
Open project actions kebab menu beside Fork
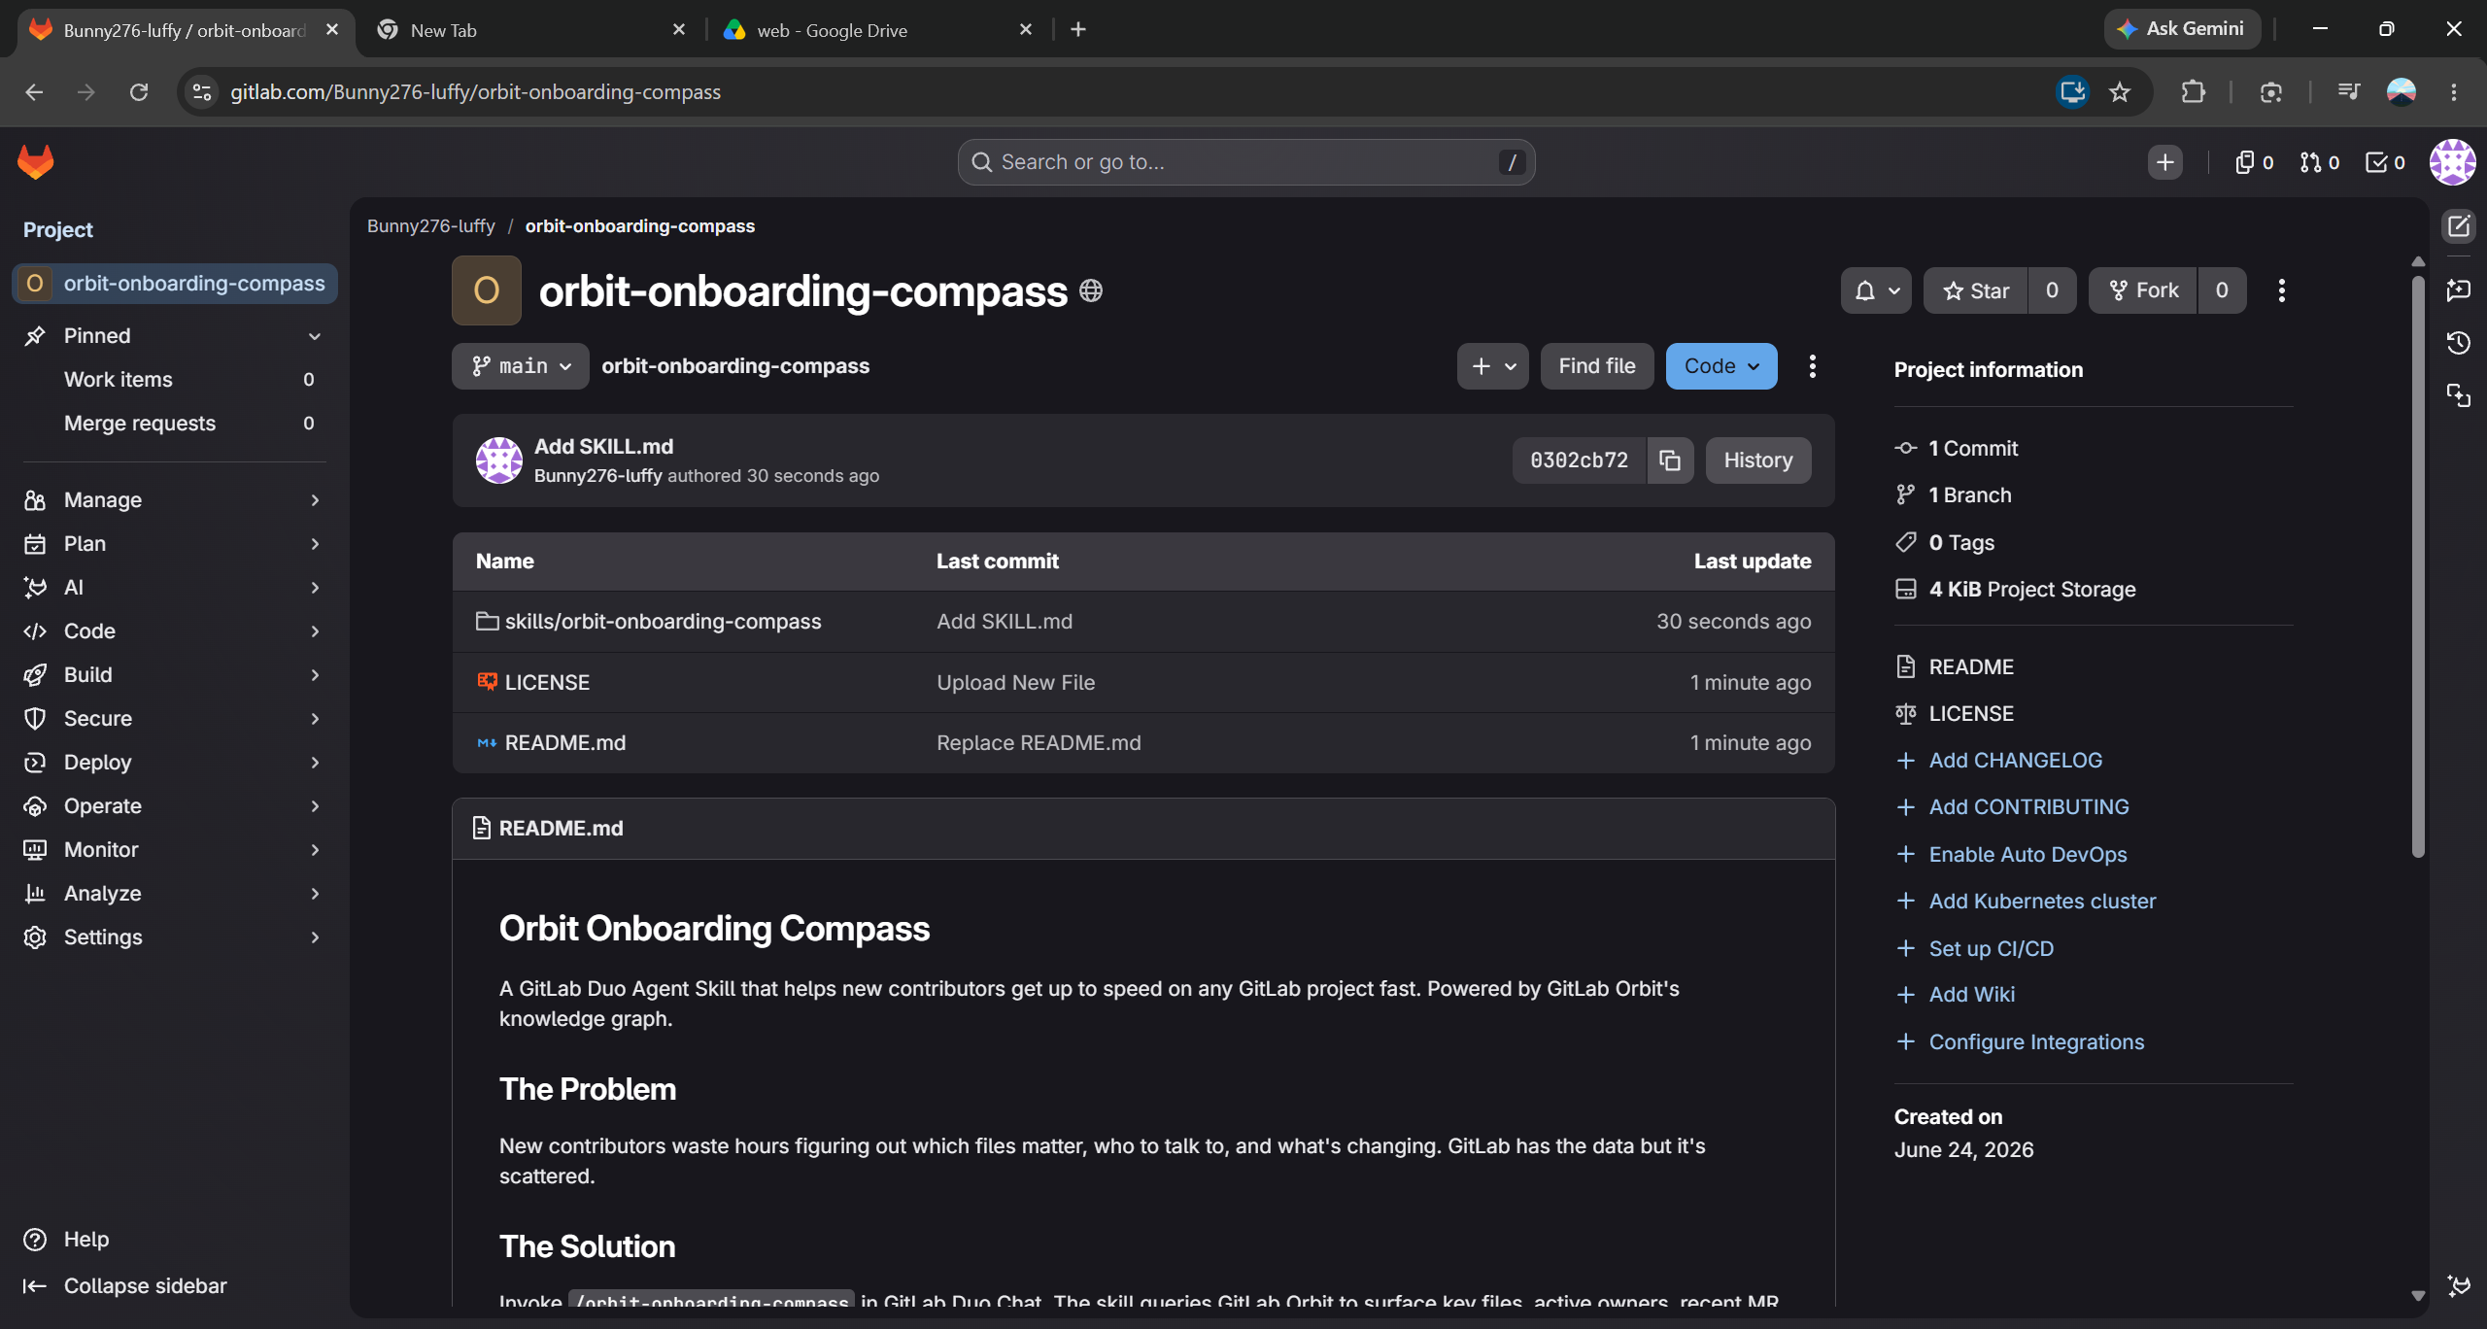point(2282,290)
